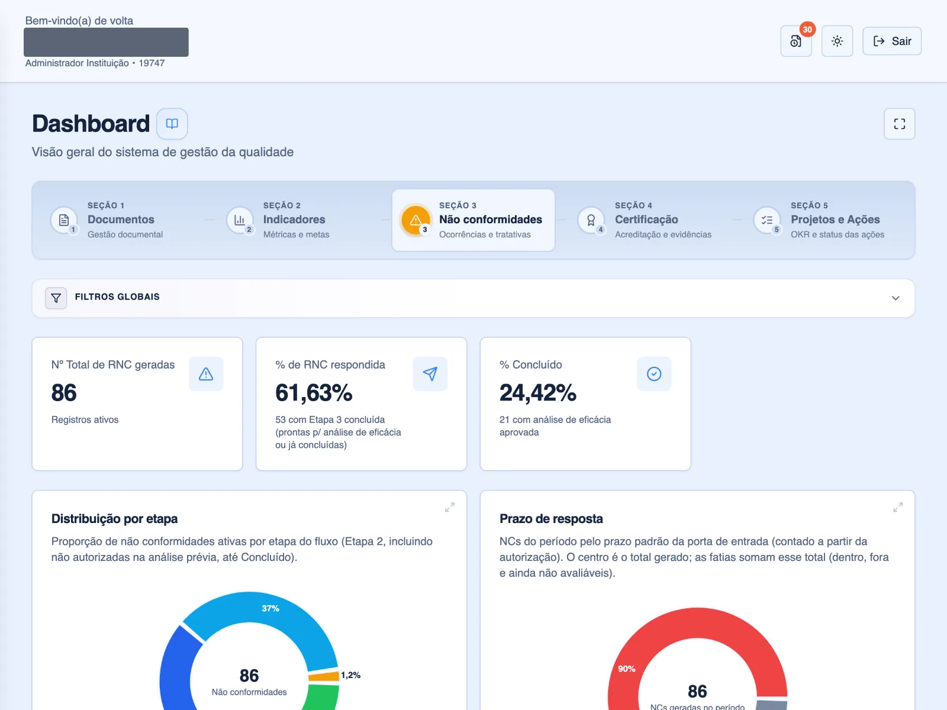The width and height of the screenshot is (947, 710).
Task: Click the Documentos document icon
Action: pos(64,220)
